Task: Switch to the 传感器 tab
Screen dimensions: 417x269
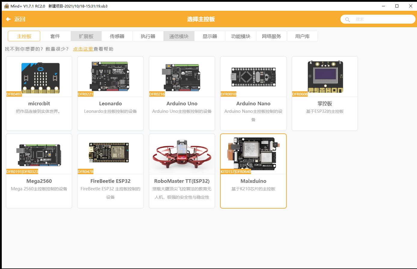Action: click(117, 36)
